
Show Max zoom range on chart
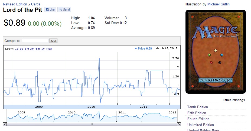tap(49, 49)
